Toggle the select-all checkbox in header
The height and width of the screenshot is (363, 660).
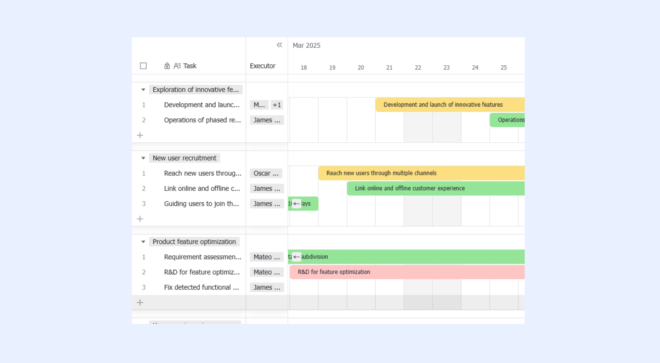pyautogui.click(x=143, y=66)
